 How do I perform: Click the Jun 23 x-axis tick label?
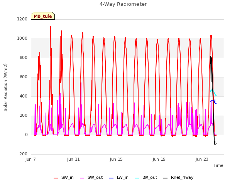pyautogui.click(x=202, y=159)
